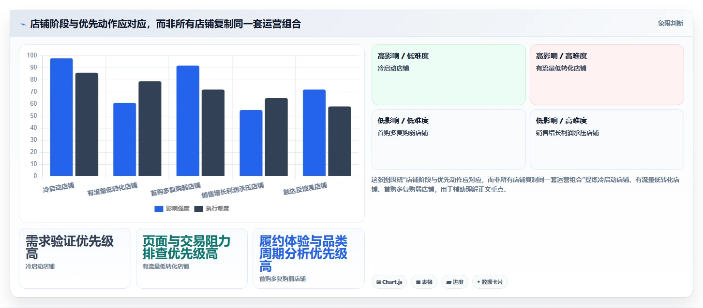Open the 履约体验与品类周期分析优先级高 data card
Image resolution: width=703 pixels, height=308 pixels.
click(x=309, y=258)
